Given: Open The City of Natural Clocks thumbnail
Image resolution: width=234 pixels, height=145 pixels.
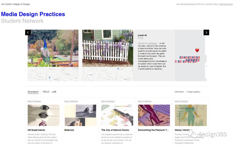Looking at the screenshot, I should [x=117, y=115].
